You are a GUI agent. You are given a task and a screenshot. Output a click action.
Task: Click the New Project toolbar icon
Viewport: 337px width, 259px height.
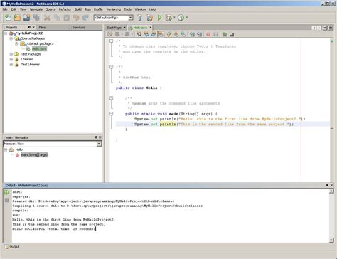pos(17,18)
